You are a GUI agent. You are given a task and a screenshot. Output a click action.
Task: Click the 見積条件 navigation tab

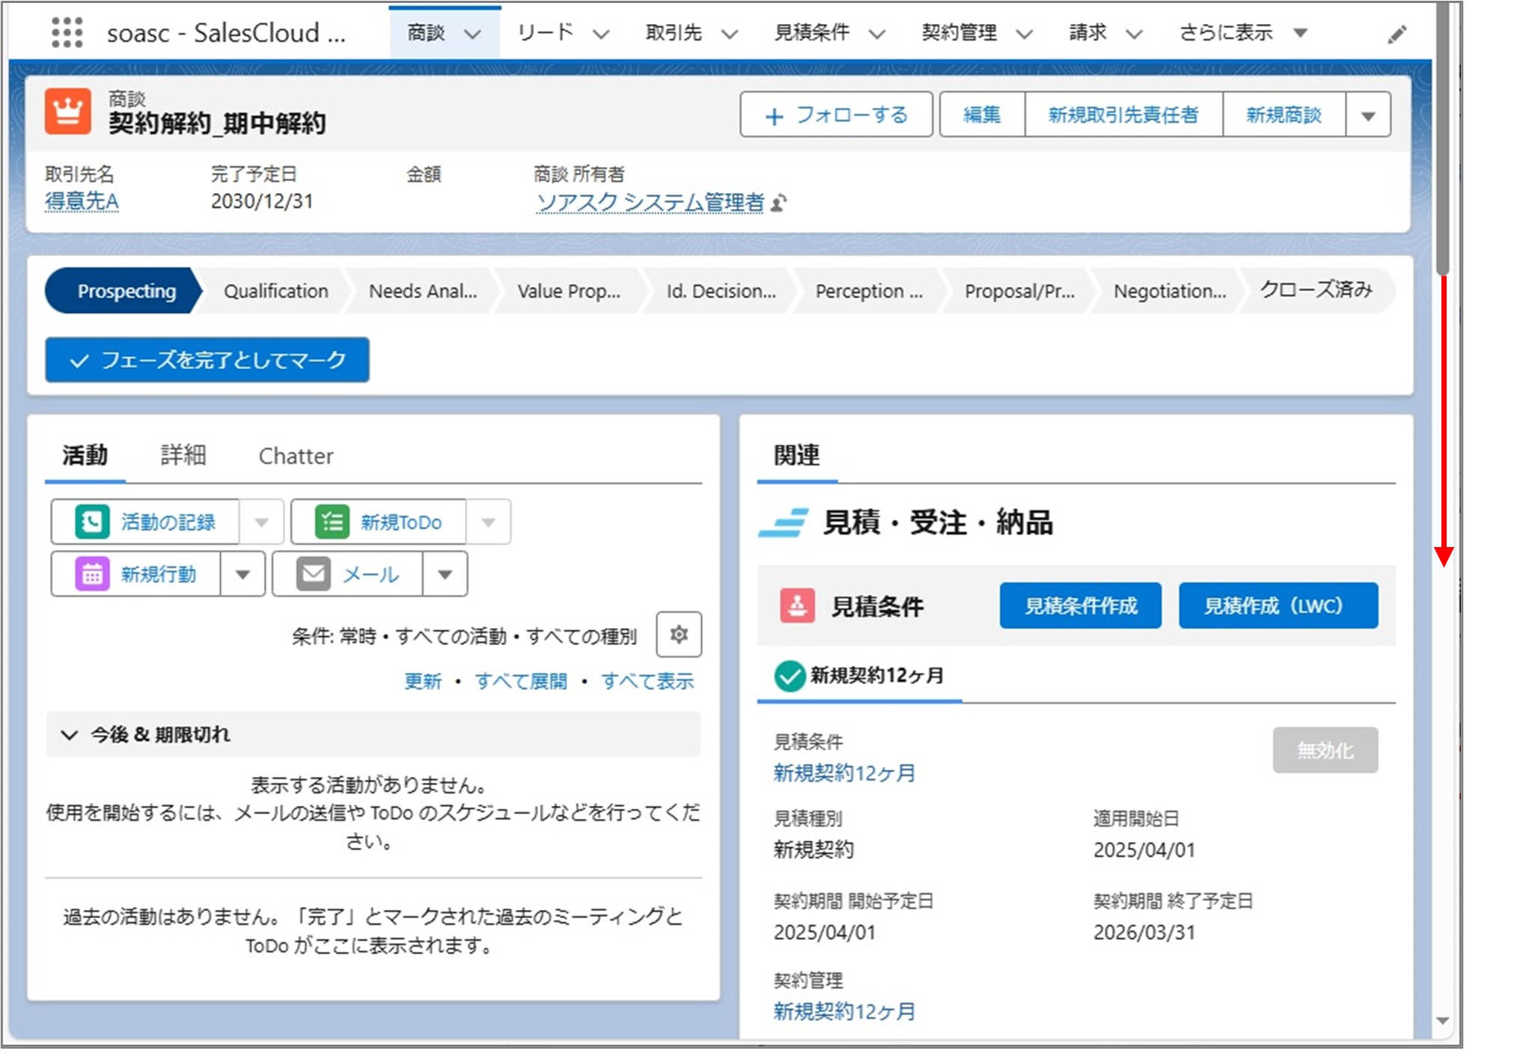pos(811,32)
